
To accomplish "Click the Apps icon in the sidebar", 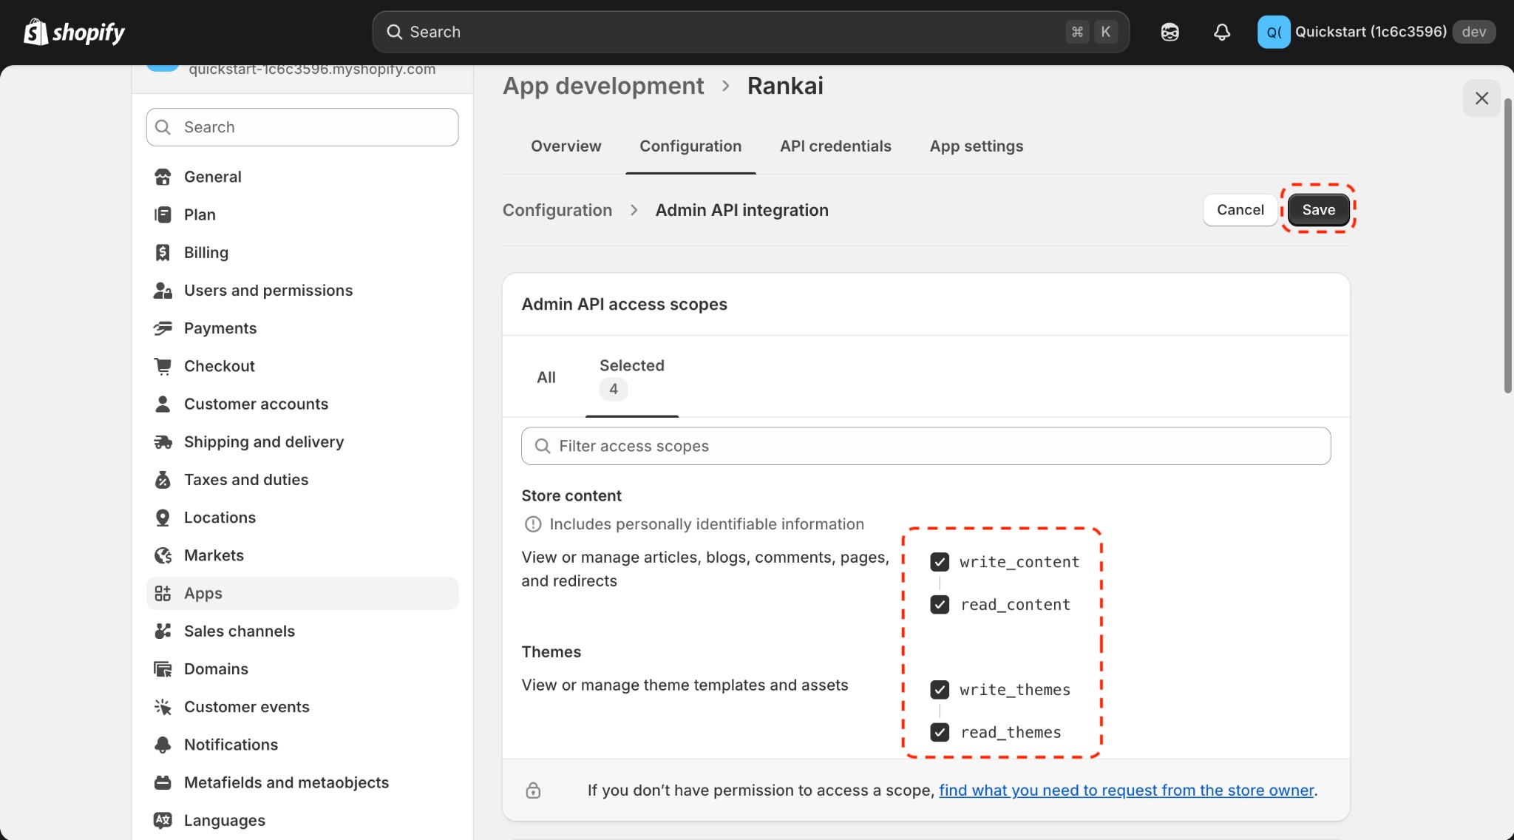I will [162, 593].
